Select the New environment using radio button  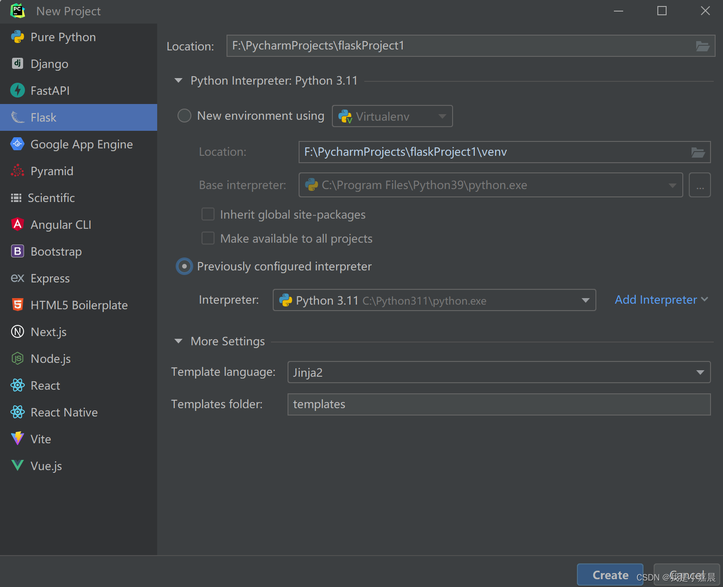184,116
